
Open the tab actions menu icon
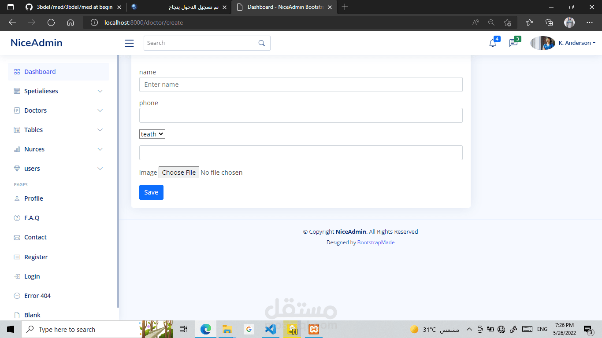point(11,7)
